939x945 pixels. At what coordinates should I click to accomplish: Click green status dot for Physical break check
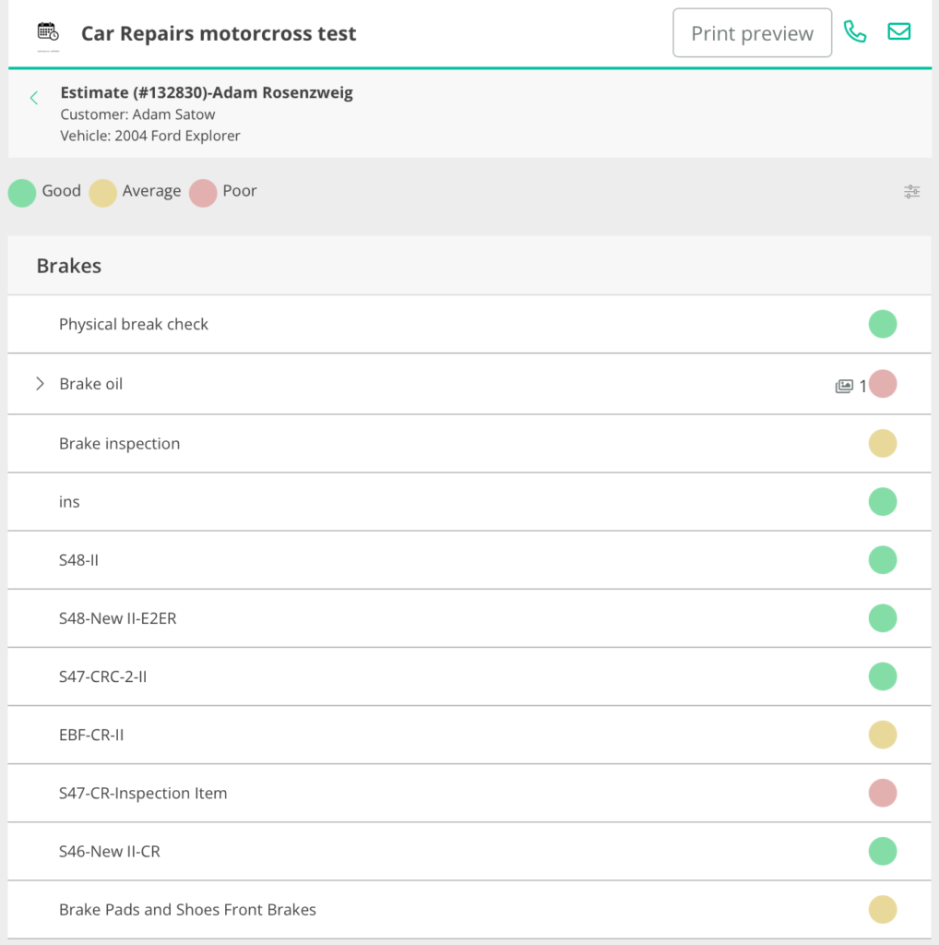click(882, 324)
